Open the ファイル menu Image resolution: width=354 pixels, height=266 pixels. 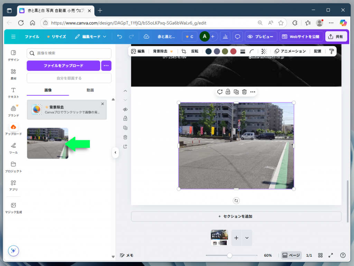coord(32,36)
